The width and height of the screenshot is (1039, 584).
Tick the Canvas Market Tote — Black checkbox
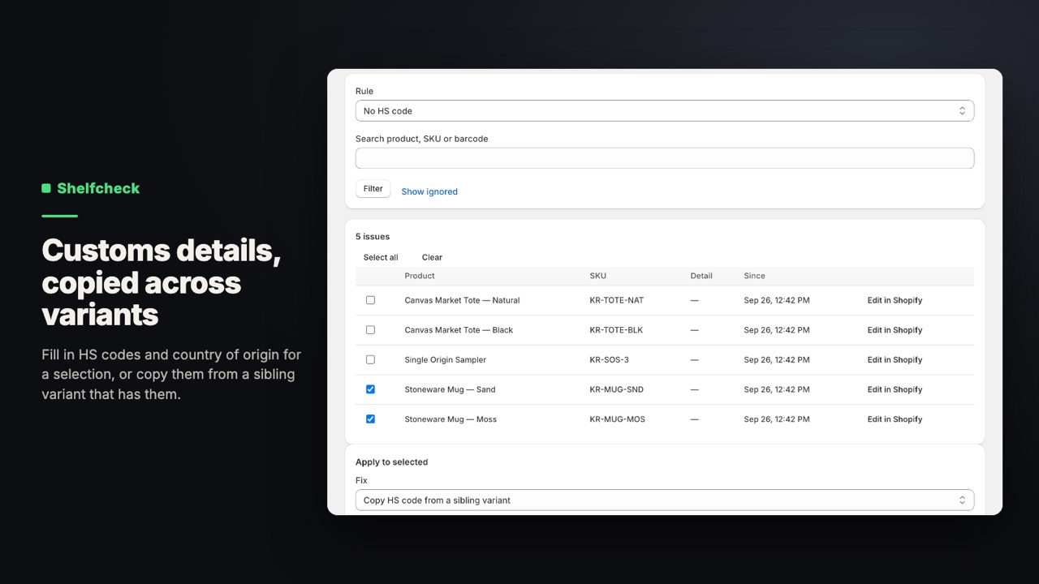[370, 330]
